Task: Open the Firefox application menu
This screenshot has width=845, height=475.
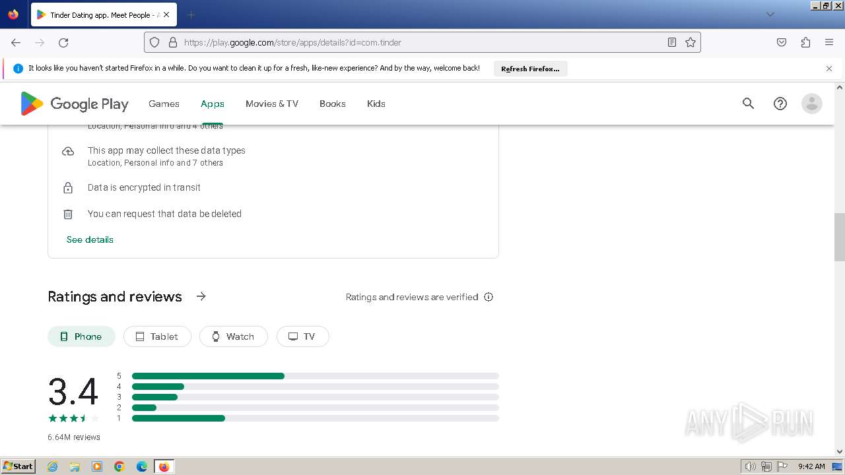Action: tap(829, 42)
